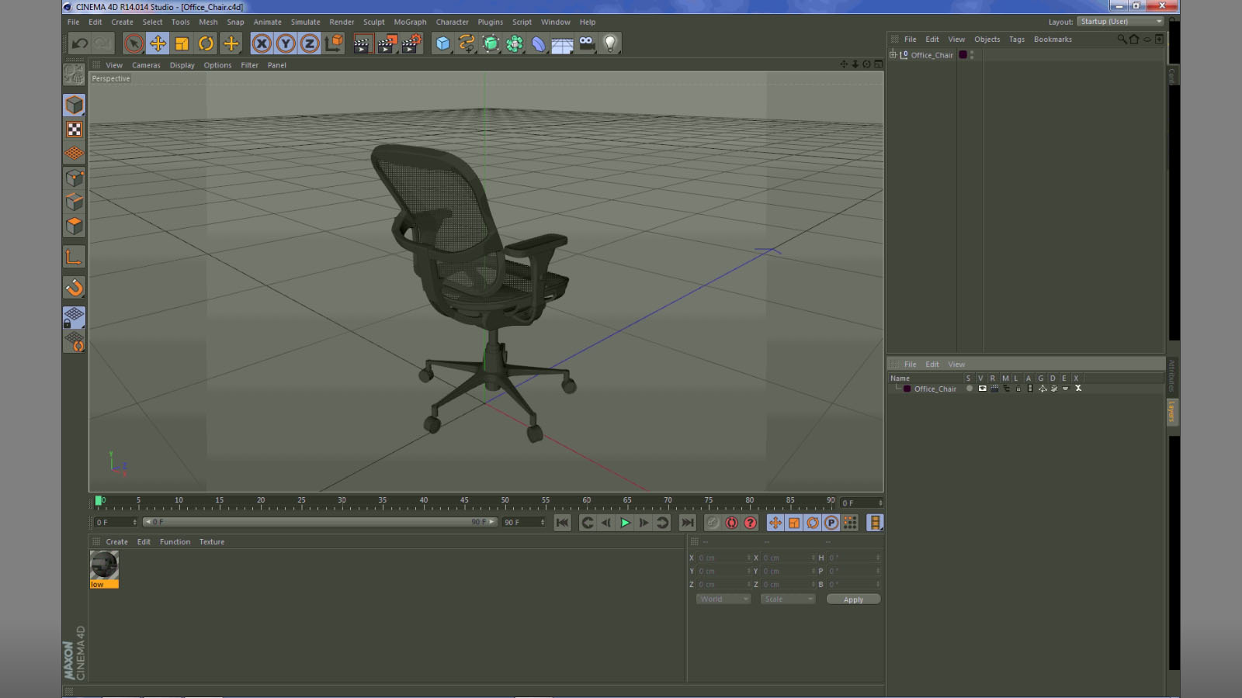This screenshot has height=698, width=1242.
Task: Click the H rotation input field
Action: pos(853,558)
